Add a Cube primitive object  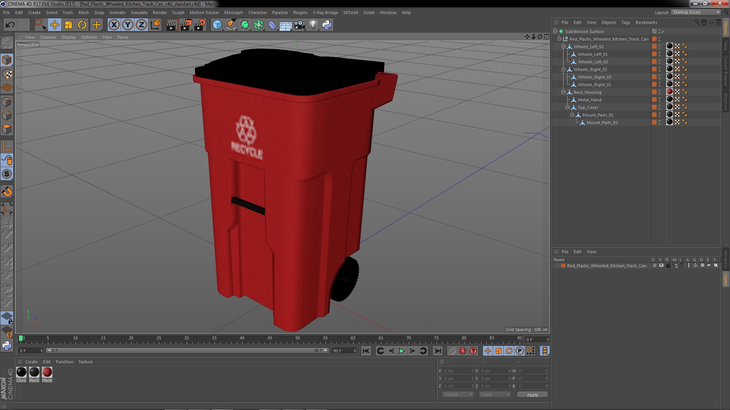pyautogui.click(x=217, y=25)
